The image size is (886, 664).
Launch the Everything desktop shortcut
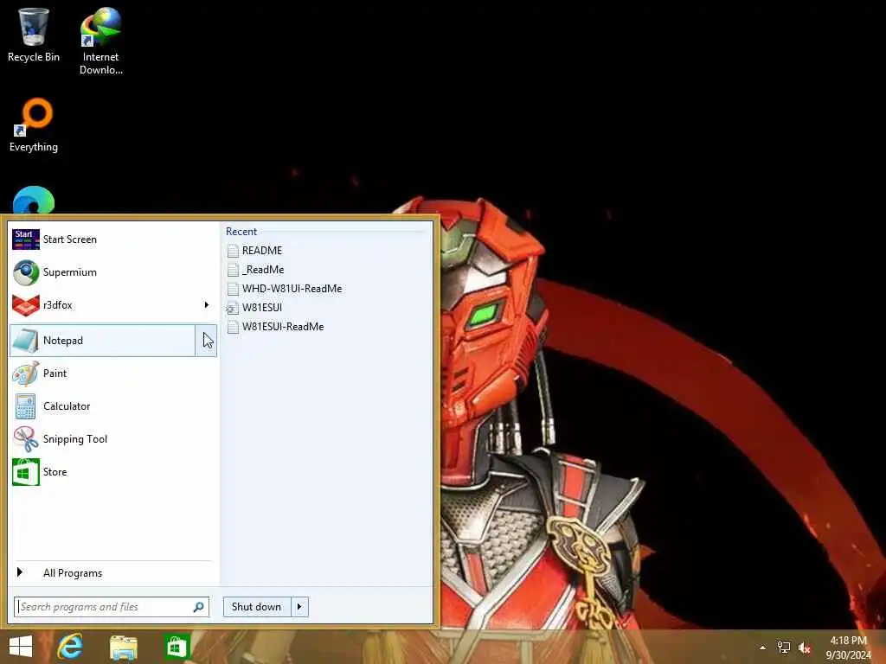(34, 124)
